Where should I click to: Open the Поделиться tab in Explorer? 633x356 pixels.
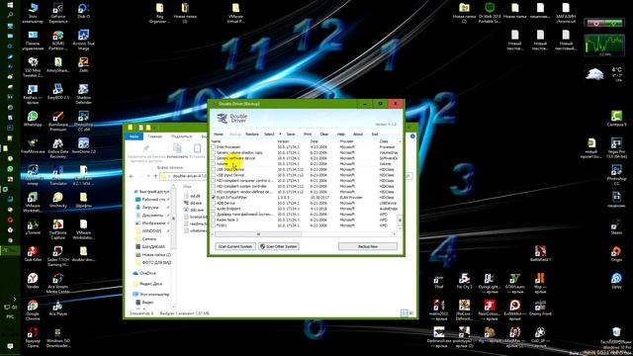tap(181, 136)
